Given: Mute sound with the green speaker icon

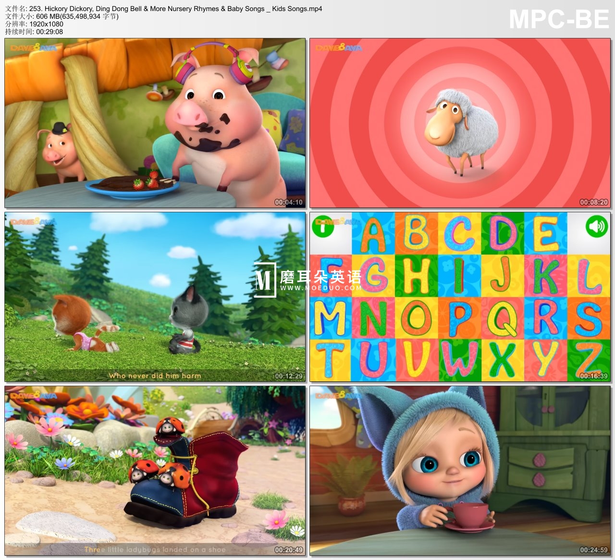Looking at the screenshot, I should (x=596, y=226).
